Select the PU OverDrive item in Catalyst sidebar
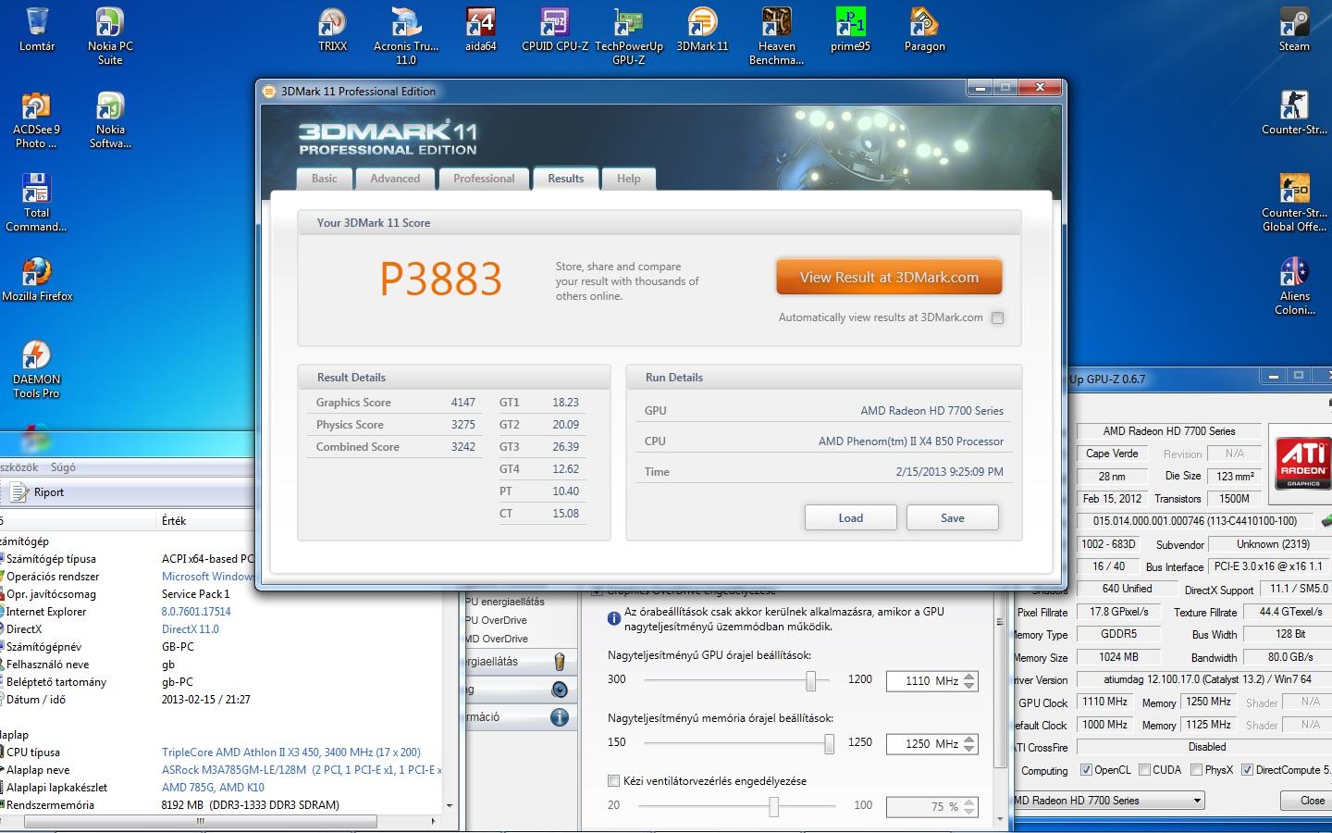The height and width of the screenshot is (833, 1332). (496, 620)
